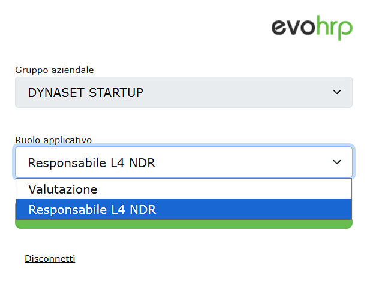Click Responsabile L4 NDR text in combo box
The image size is (367, 284).
(91, 162)
